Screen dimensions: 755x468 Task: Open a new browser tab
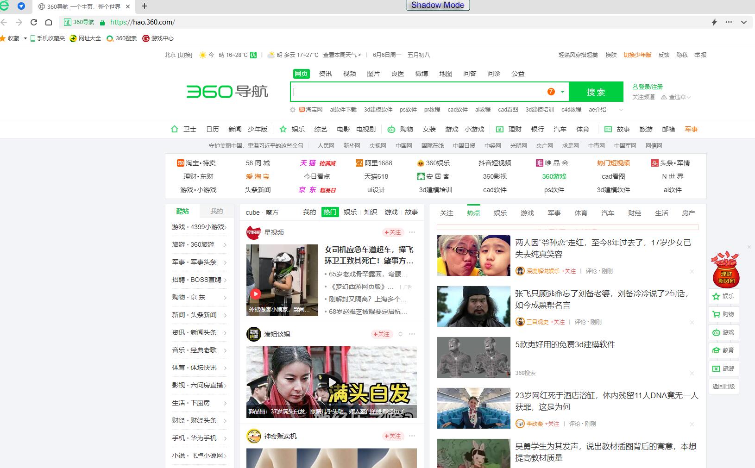tap(145, 6)
